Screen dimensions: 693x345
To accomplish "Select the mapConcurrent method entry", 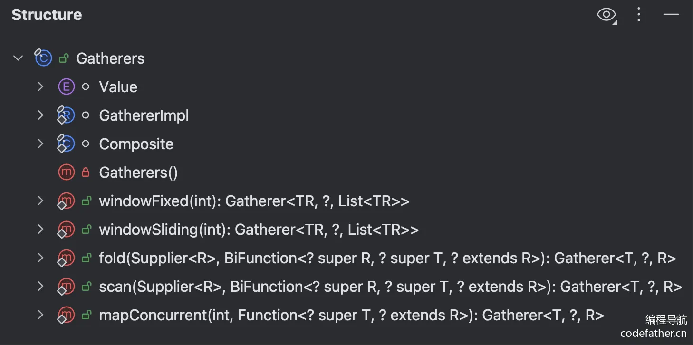I will click(351, 316).
